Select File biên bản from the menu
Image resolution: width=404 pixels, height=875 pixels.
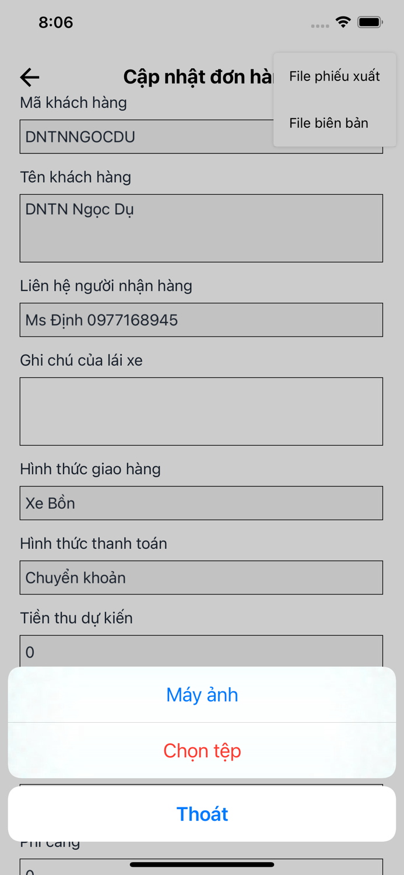coord(329,123)
